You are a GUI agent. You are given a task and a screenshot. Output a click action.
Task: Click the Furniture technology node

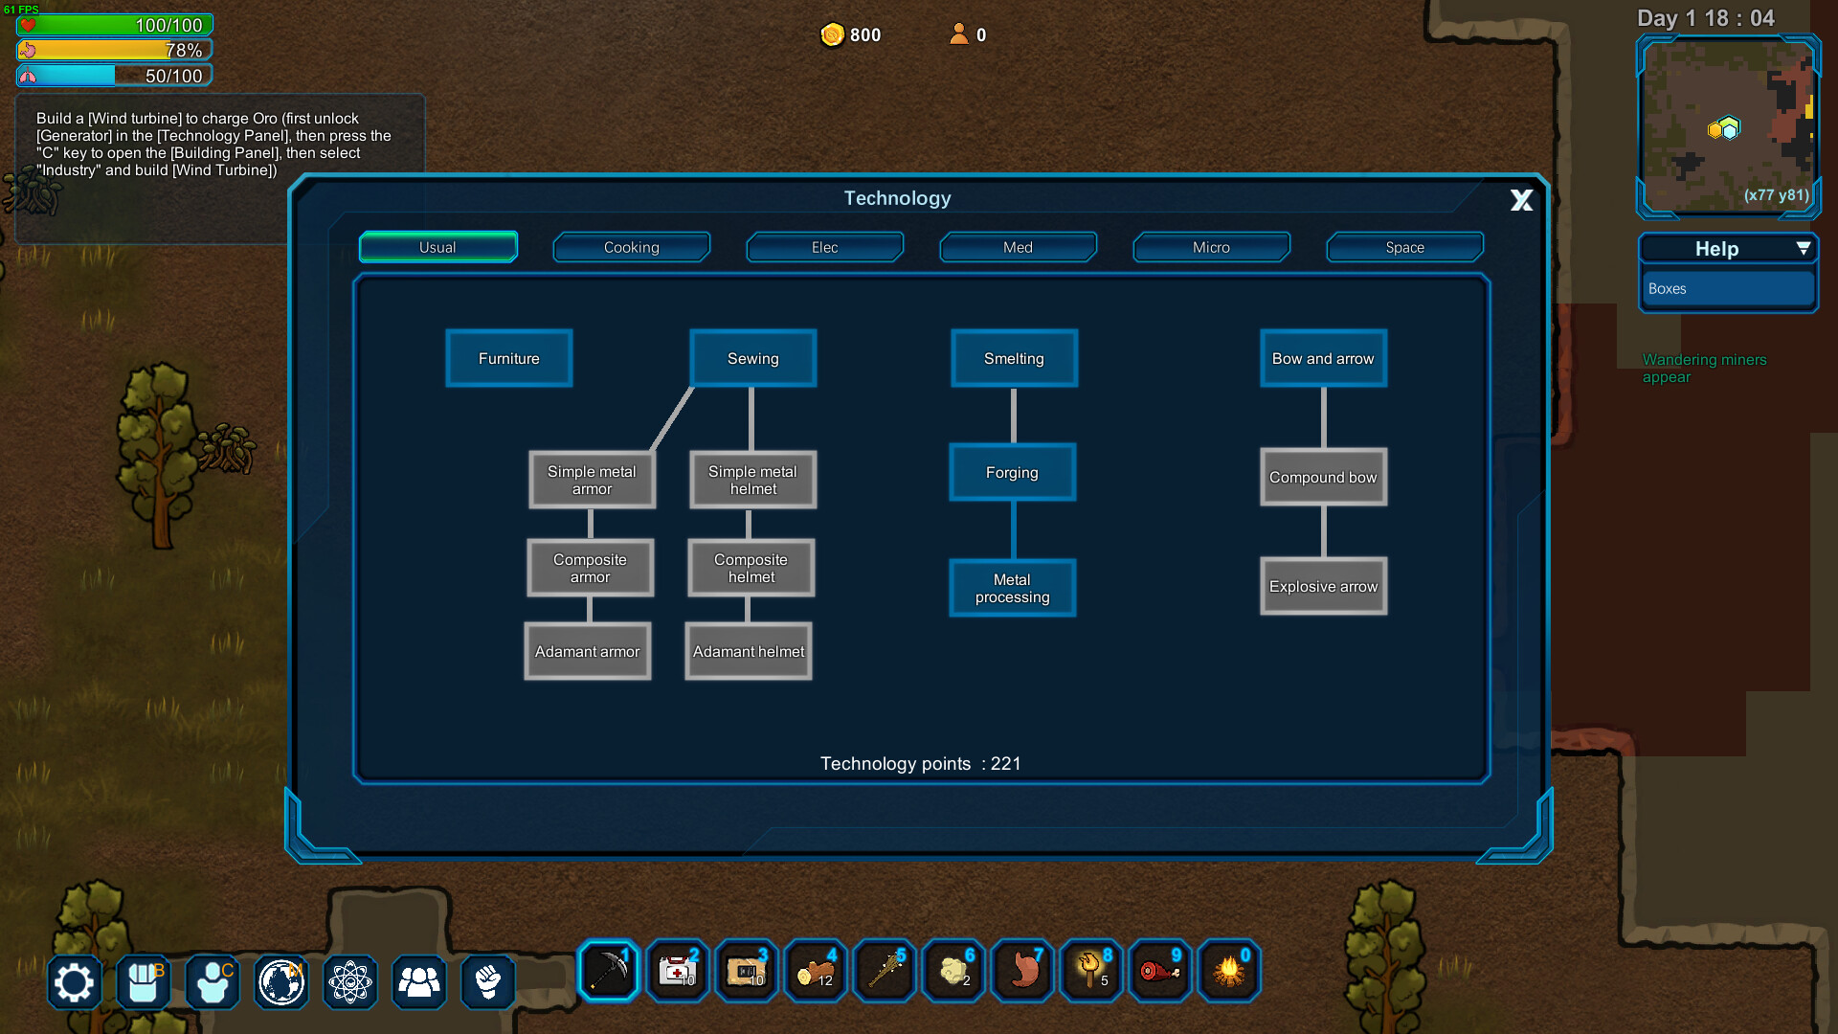(x=508, y=359)
